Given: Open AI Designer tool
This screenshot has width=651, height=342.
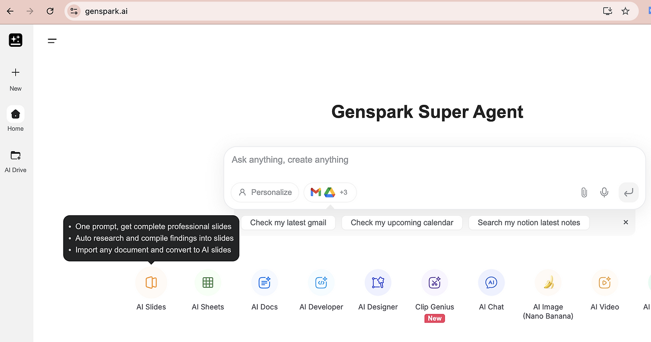Looking at the screenshot, I should tap(378, 282).
